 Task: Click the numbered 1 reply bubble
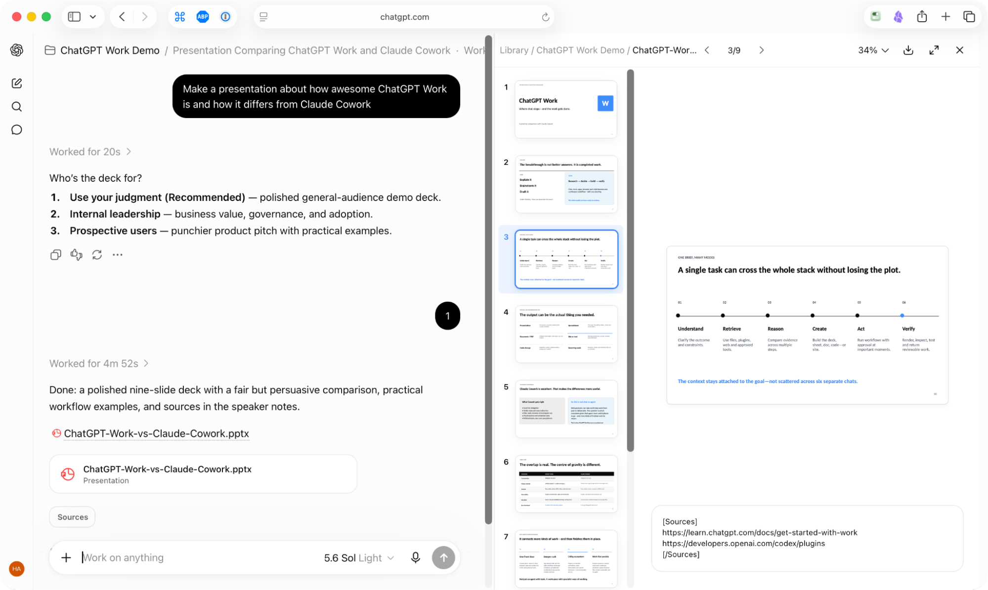(x=447, y=316)
